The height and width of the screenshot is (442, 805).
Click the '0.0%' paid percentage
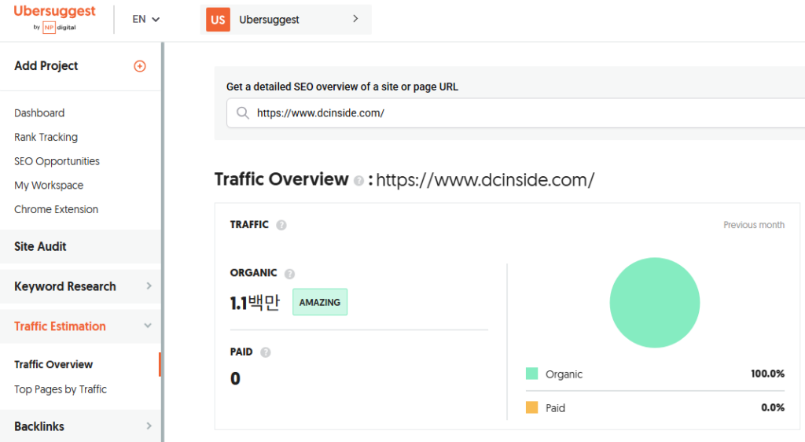pyautogui.click(x=773, y=407)
